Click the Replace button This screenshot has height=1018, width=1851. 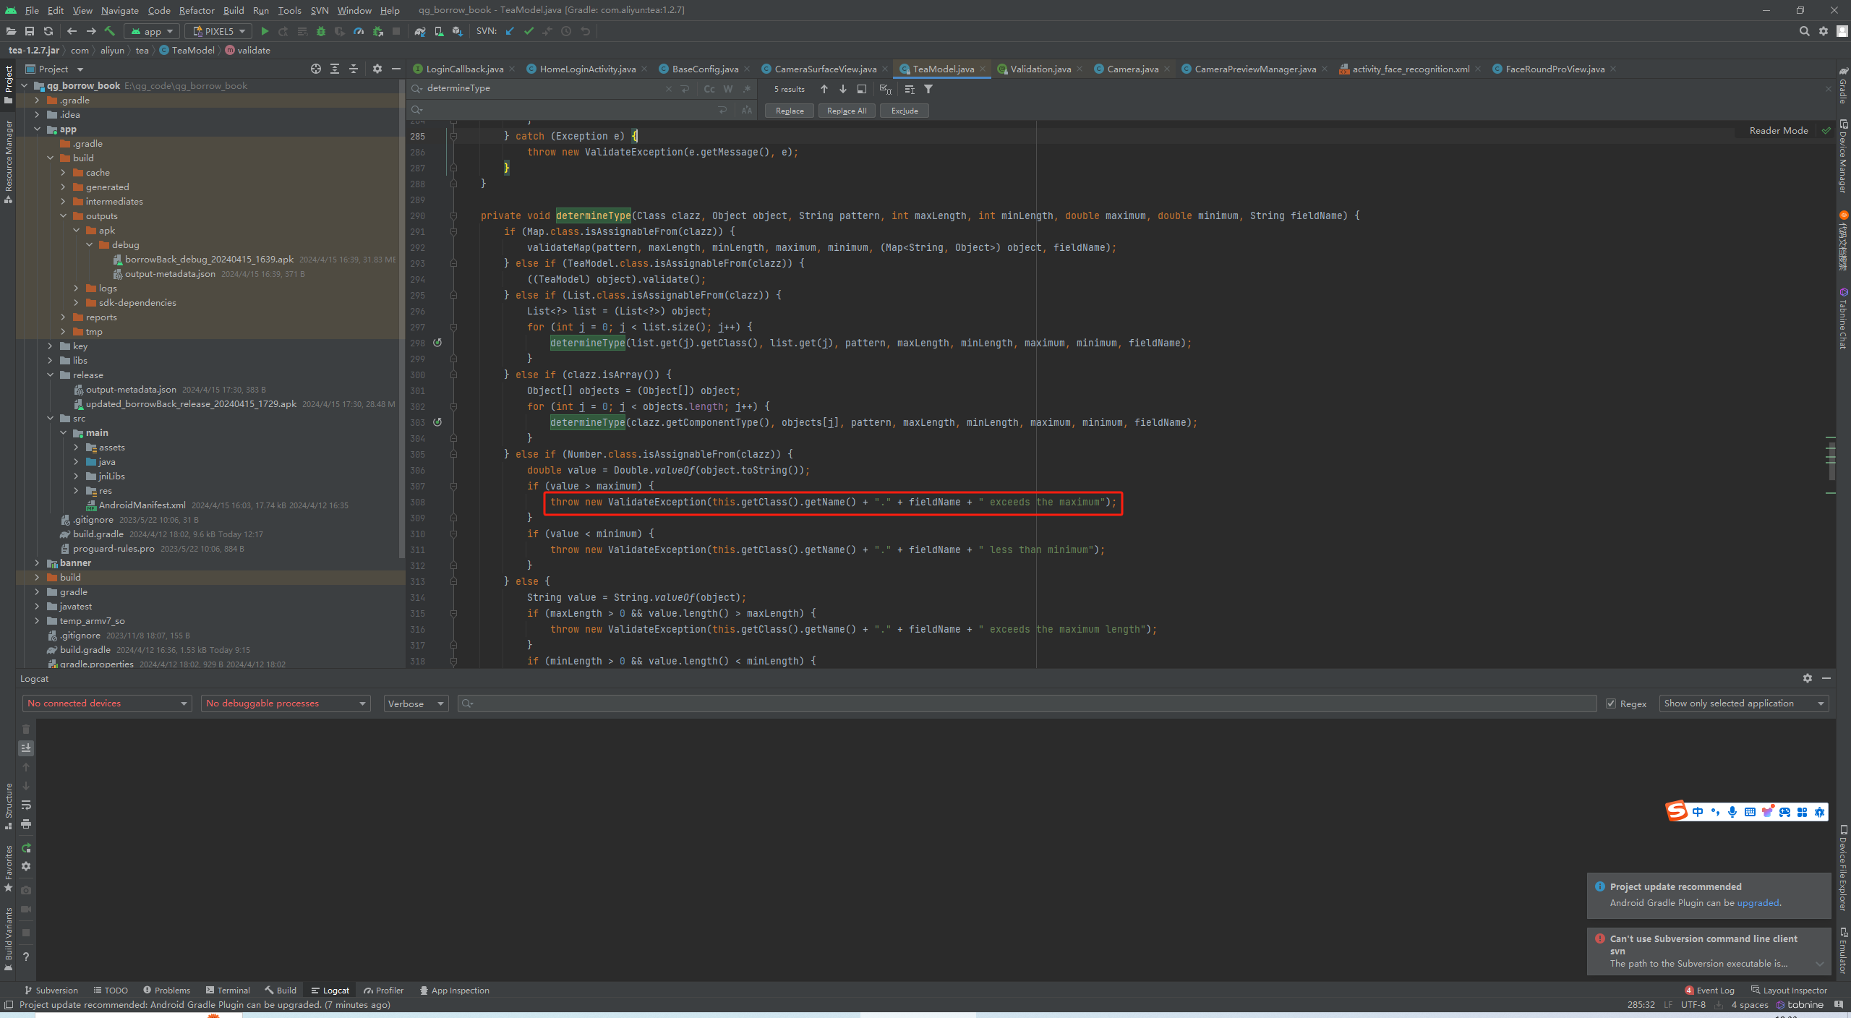coord(790,111)
